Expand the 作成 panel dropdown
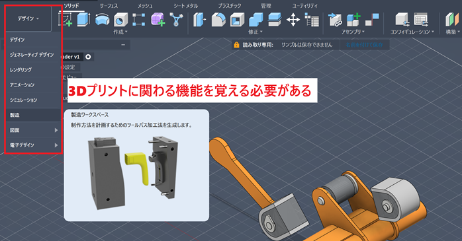The image size is (462, 241). (120, 32)
